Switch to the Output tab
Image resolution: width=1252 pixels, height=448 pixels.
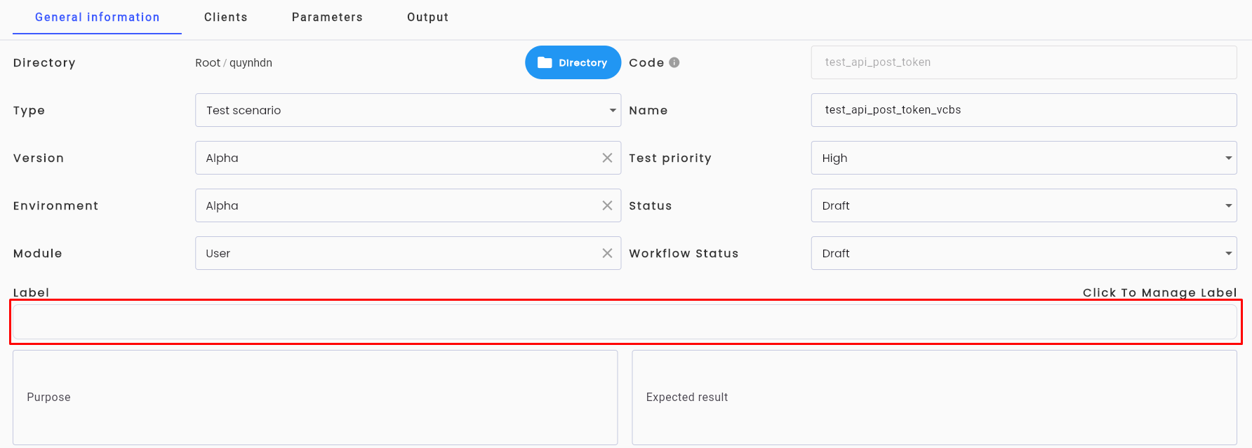(428, 18)
